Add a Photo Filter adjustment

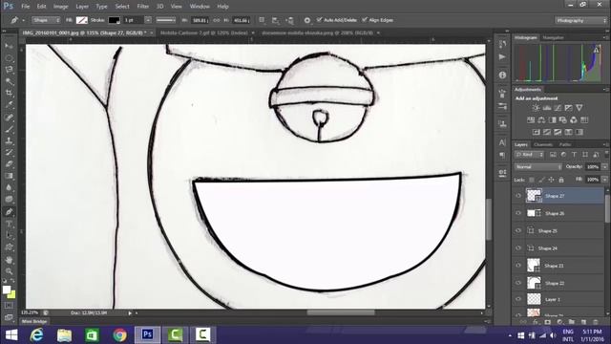[562, 120]
